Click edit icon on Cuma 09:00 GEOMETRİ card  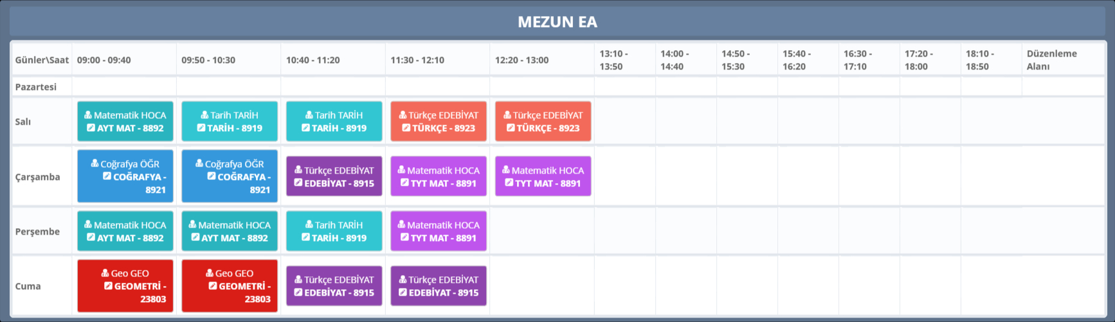pos(108,286)
